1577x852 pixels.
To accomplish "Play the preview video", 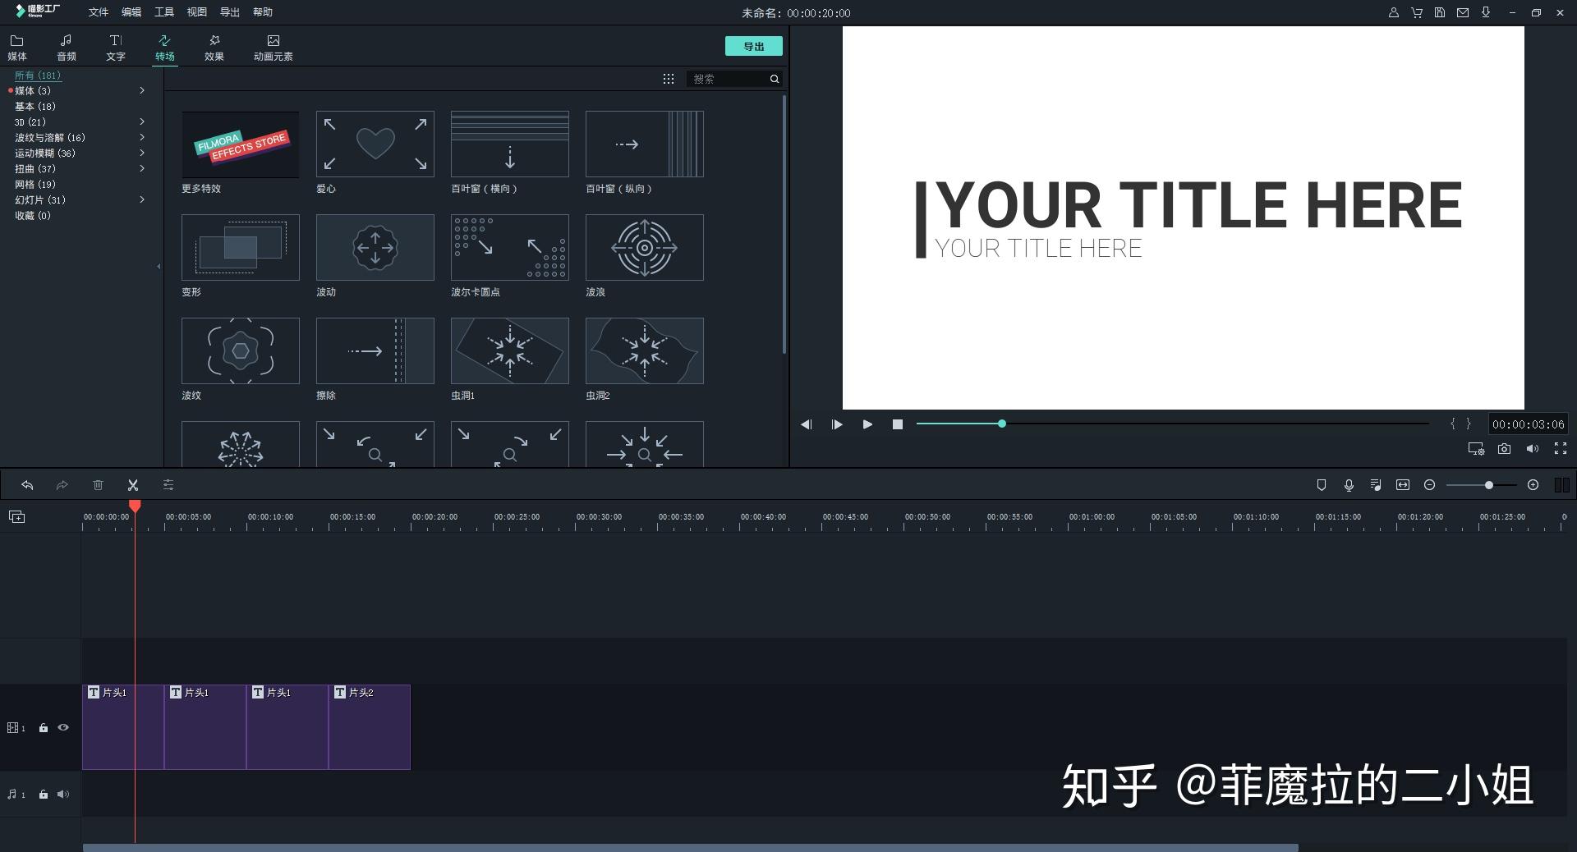I will pos(867,424).
